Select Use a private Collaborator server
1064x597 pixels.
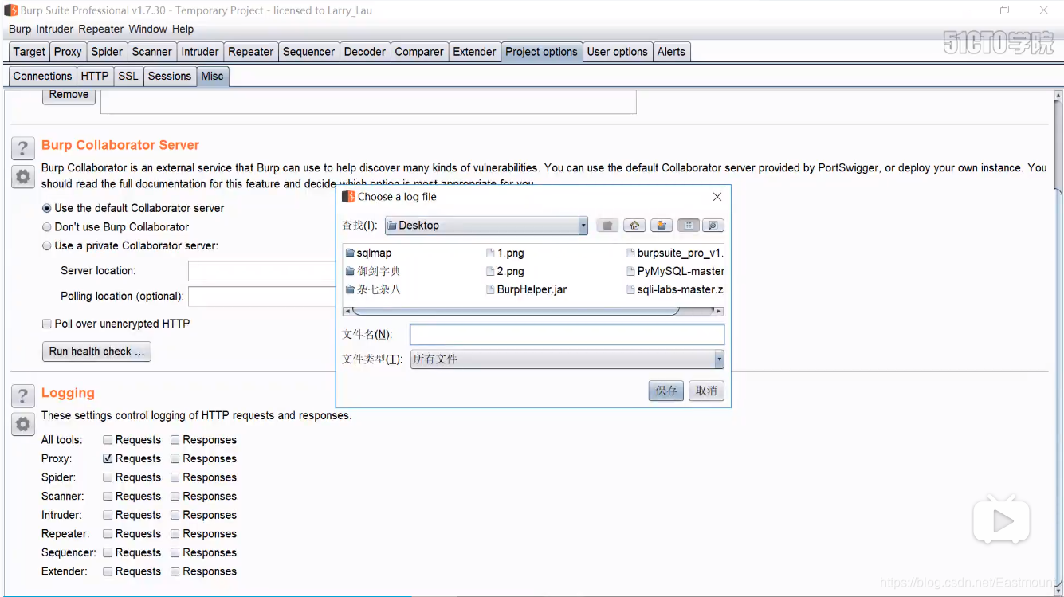click(47, 246)
